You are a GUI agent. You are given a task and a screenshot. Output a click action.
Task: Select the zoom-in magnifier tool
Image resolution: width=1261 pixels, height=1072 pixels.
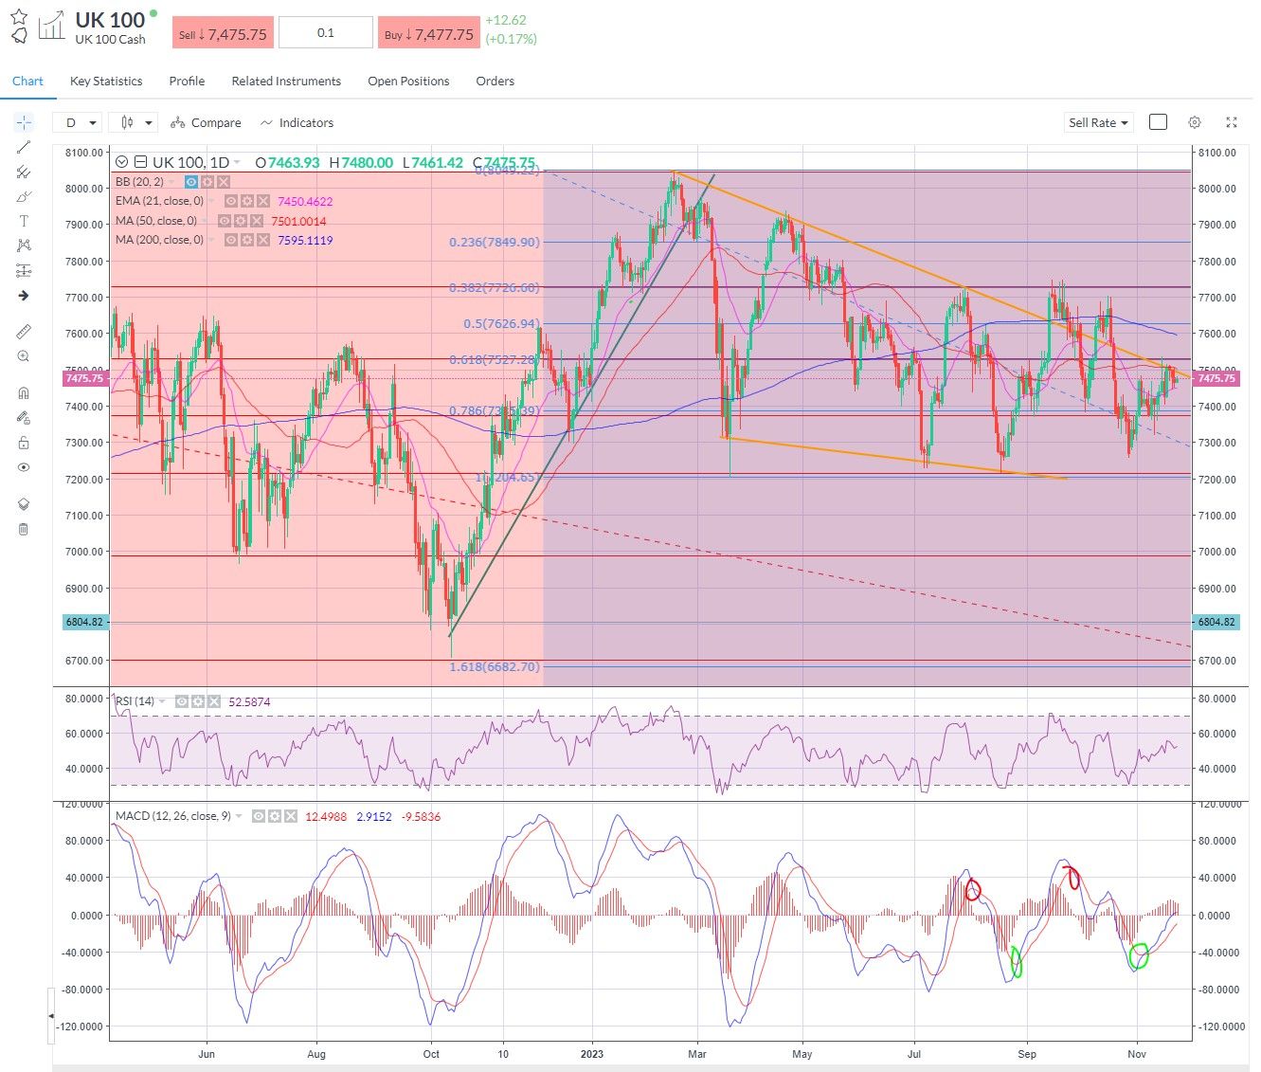pos(24,356)
